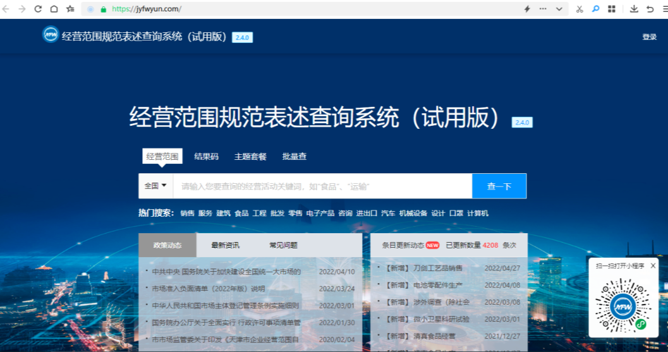
Task: Click the browser reload icon
Action: (x=38, y=9)
